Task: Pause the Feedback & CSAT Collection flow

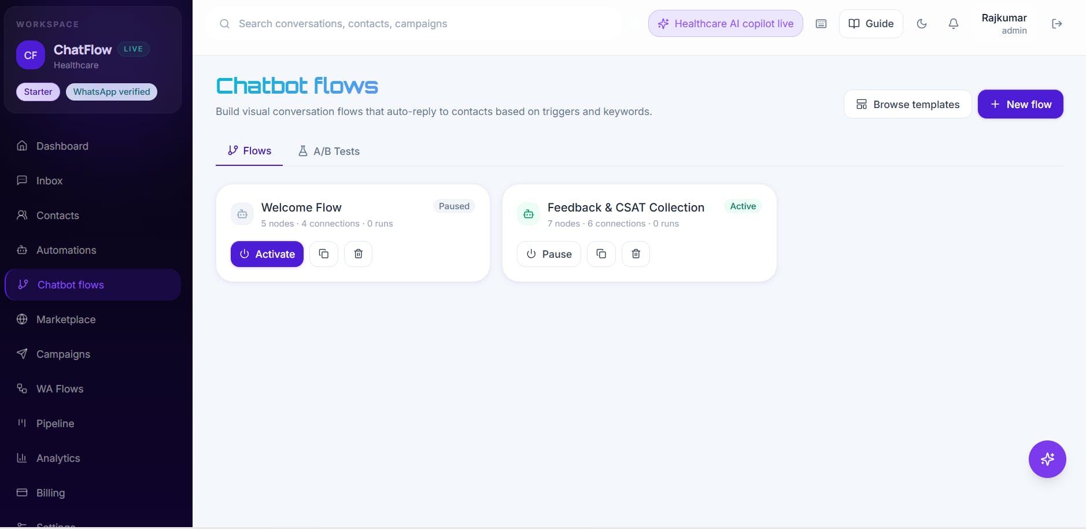Action: coord(549,254)
